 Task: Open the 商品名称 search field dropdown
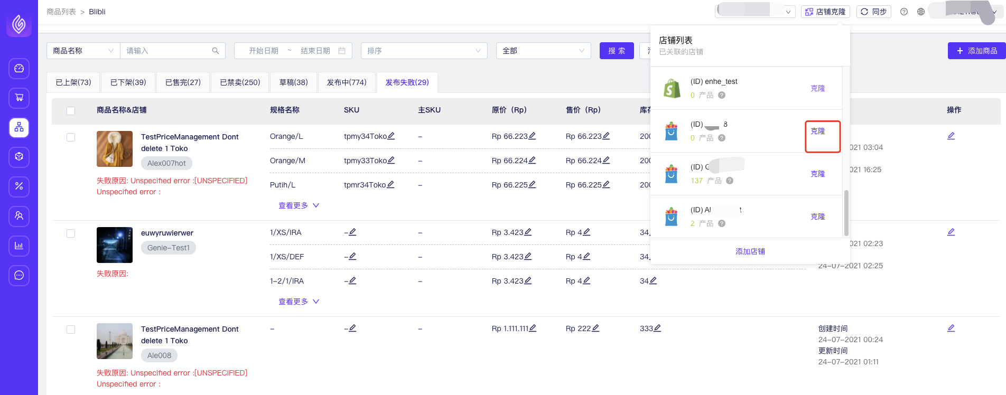coord(83,51)
